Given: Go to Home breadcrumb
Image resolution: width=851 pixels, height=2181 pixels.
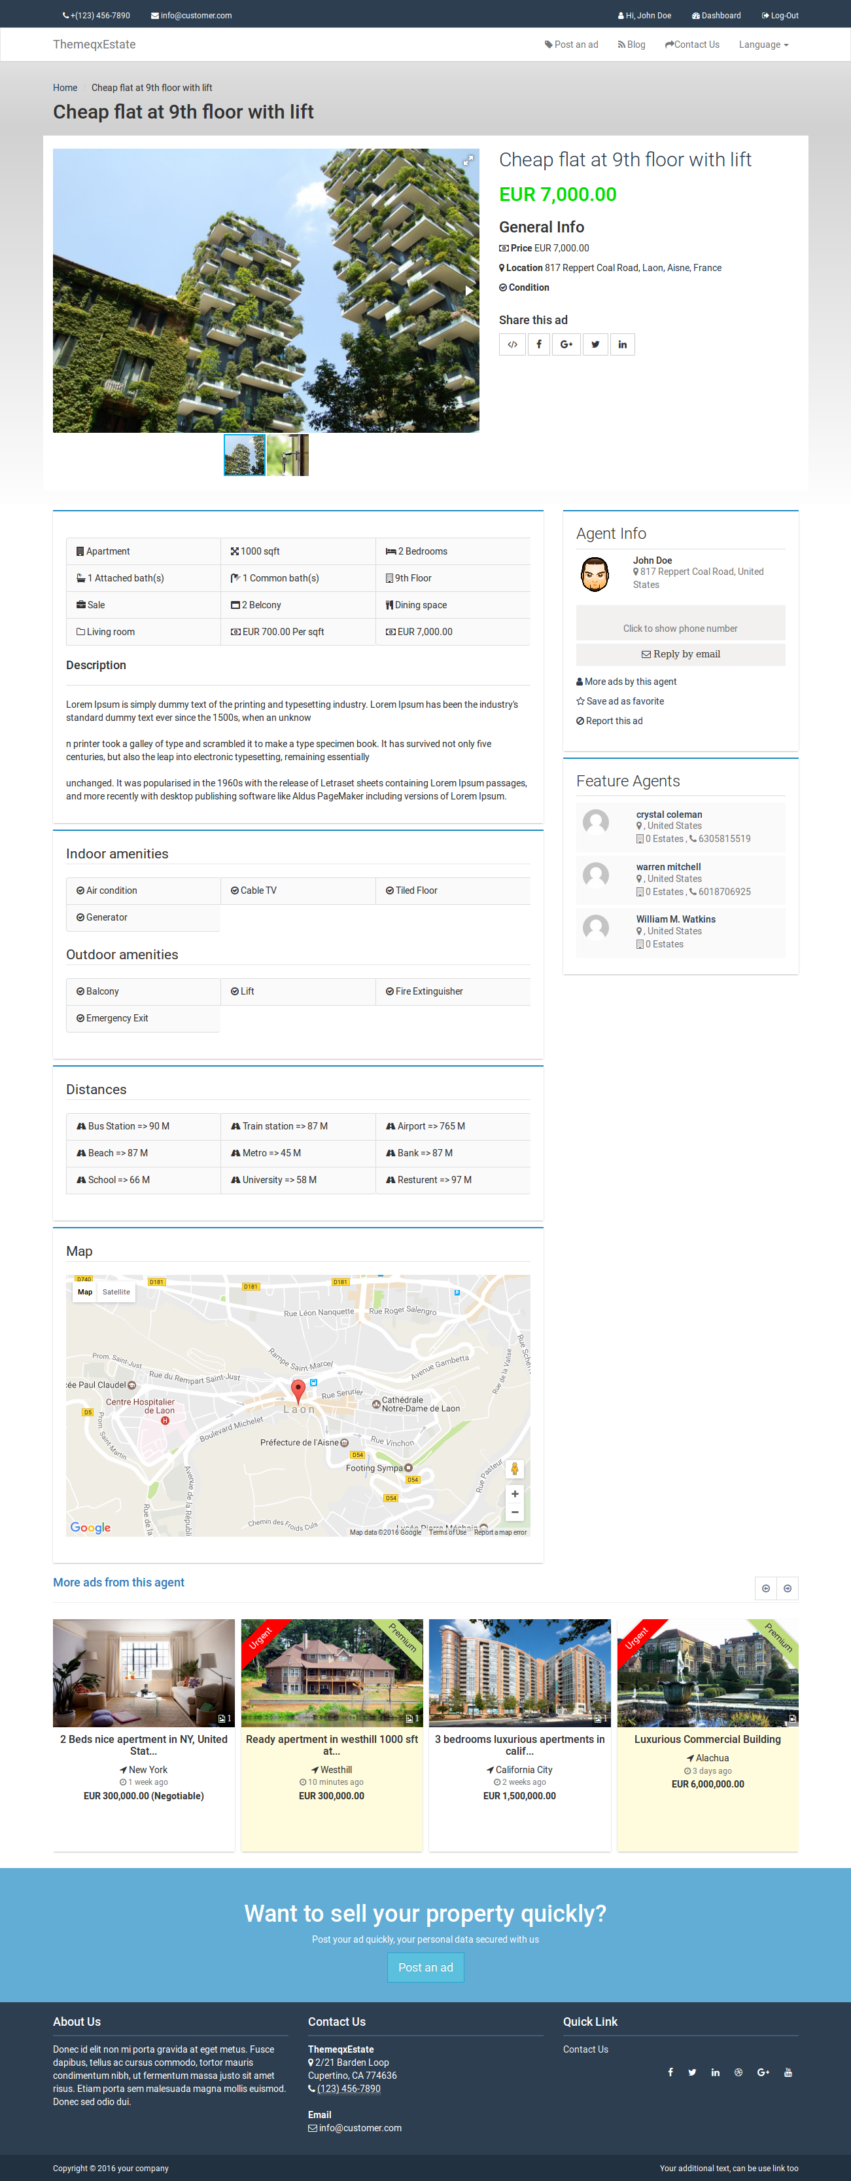Looking at the screenshot, I should [65, 87].
